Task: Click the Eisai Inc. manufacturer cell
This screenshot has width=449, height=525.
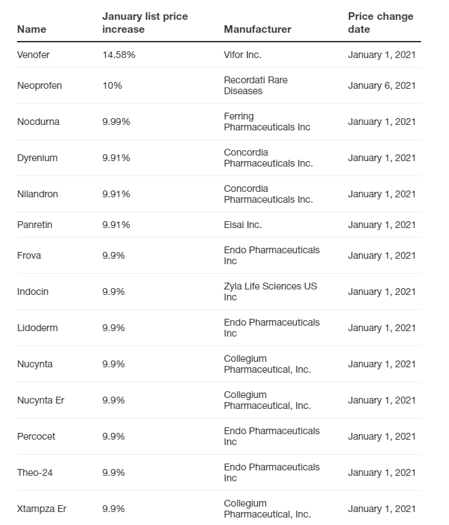Action: (x=243, y=225)
